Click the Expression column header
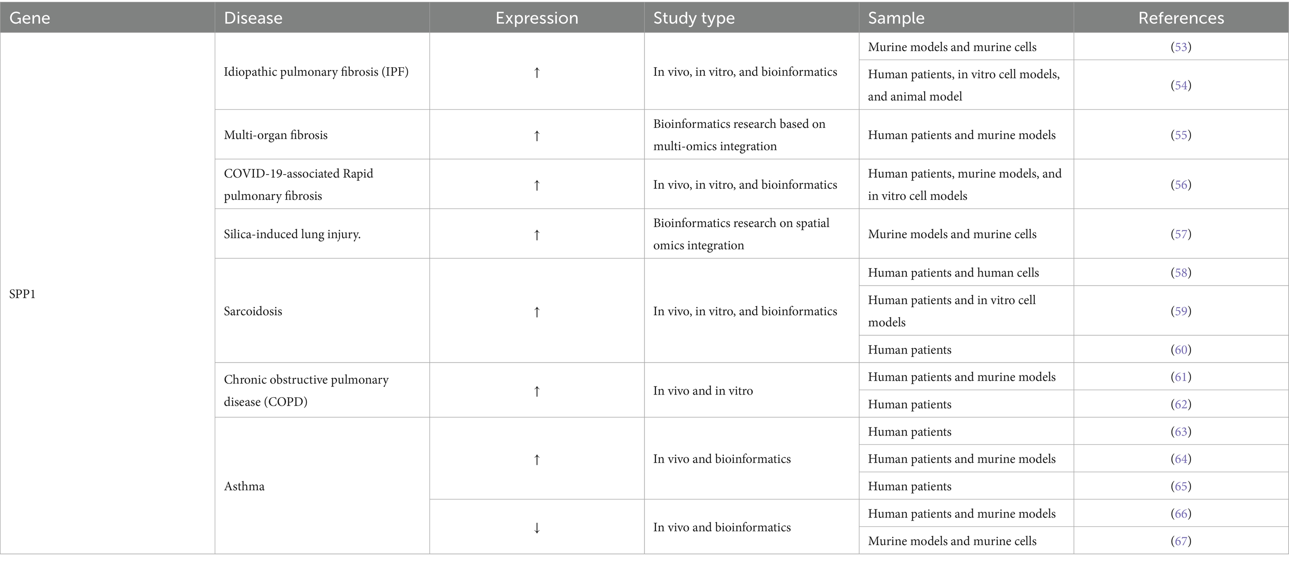The height and width of the screenshot is (562, 1289). tap(536, 18)
